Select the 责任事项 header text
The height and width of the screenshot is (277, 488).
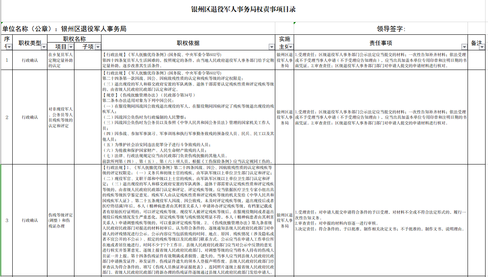[381, 43]
